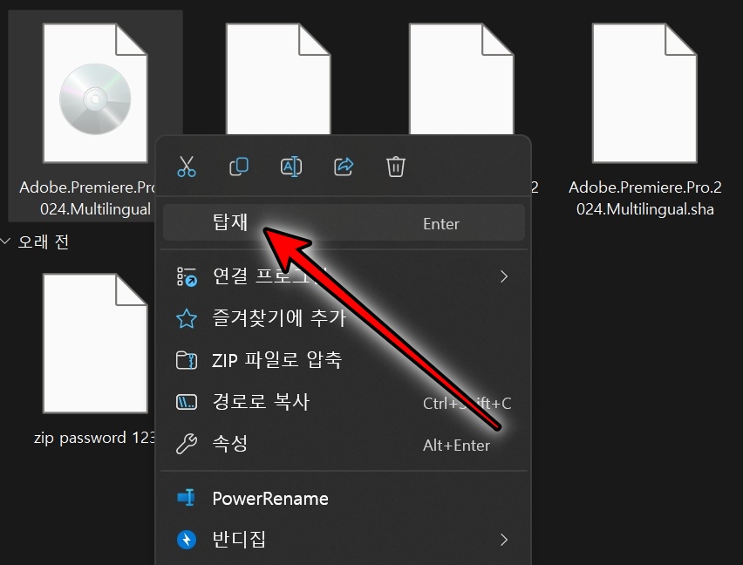Image resolution: width=743 pixels, height=565 pixels.
Task: Expand the 반디집 submenu arrow
Action: tap(504, 540)
